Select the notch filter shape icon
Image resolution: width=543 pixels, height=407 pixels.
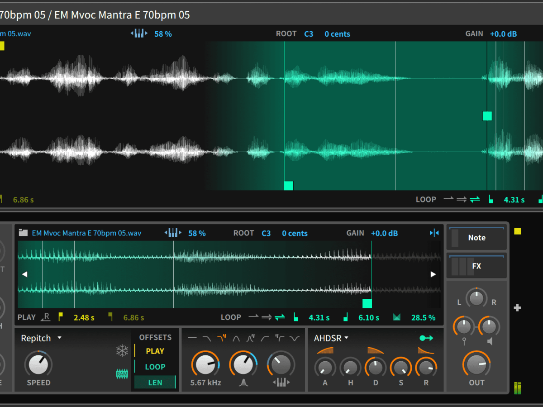pos(295,338)
